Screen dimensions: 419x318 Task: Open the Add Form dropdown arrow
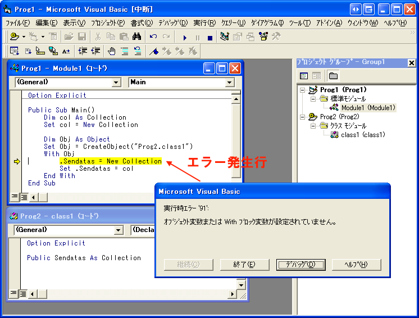[43, 37]
